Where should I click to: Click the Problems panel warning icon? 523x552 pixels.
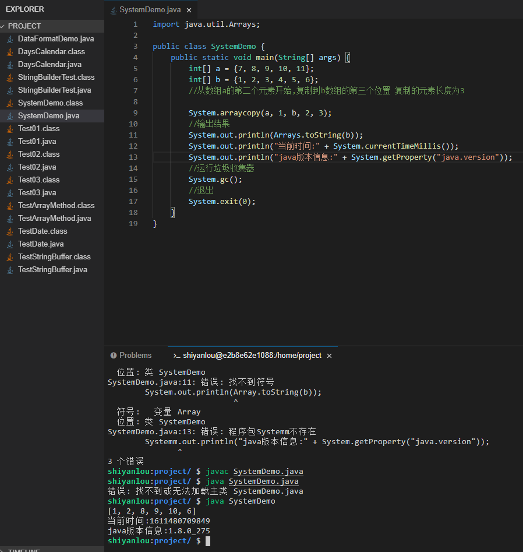pyautogui.click(x=114, y=356)
